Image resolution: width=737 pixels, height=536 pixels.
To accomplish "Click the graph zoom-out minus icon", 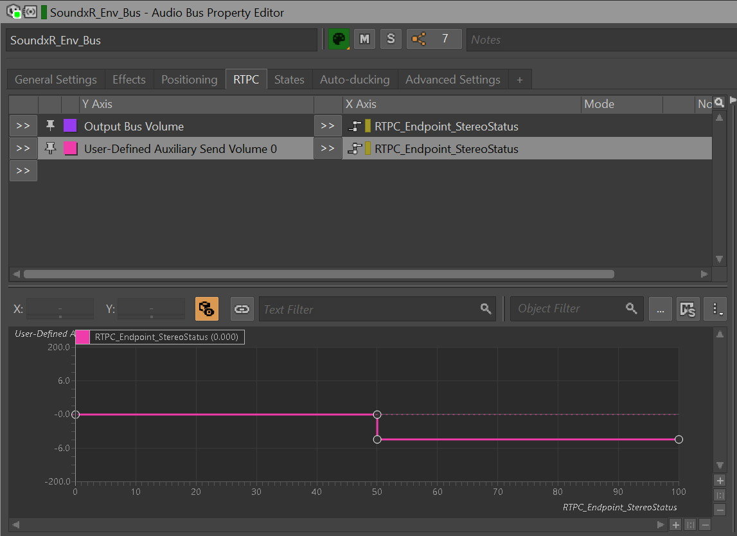I will point(719,510).
